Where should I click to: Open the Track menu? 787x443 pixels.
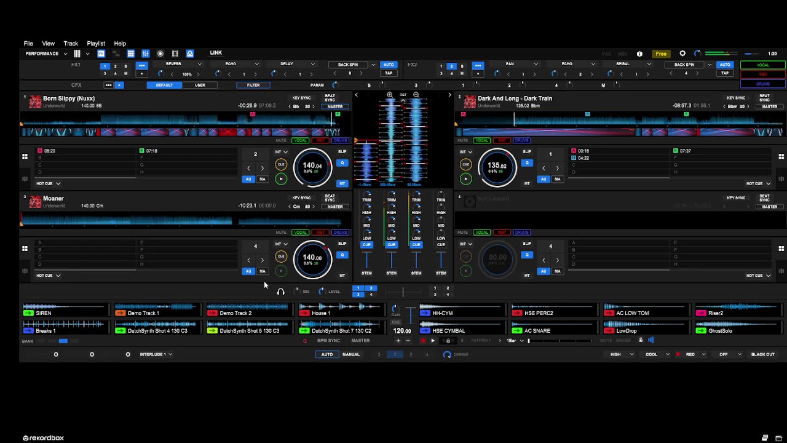coord(71,44)
